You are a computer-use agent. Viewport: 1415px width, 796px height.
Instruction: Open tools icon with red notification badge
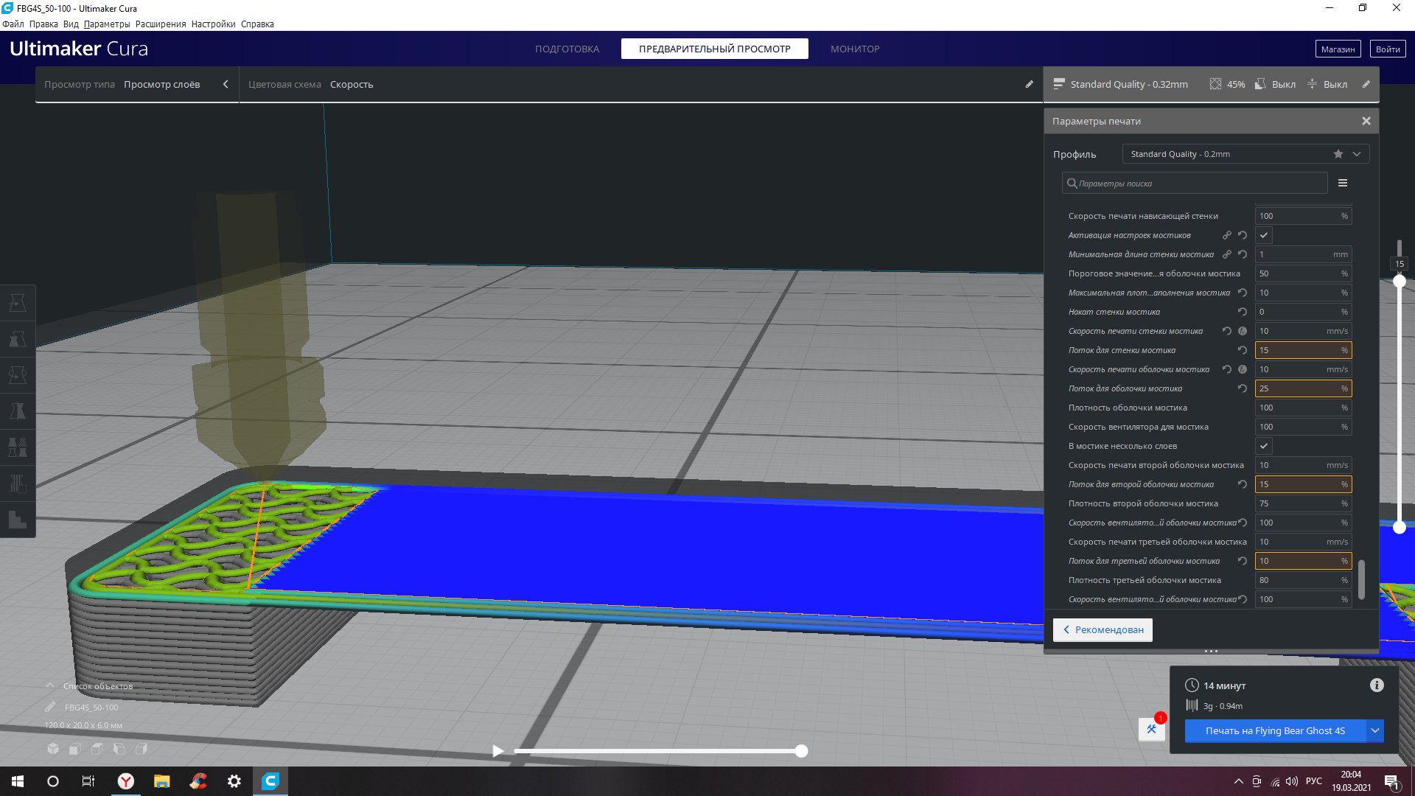point(1152,729)
